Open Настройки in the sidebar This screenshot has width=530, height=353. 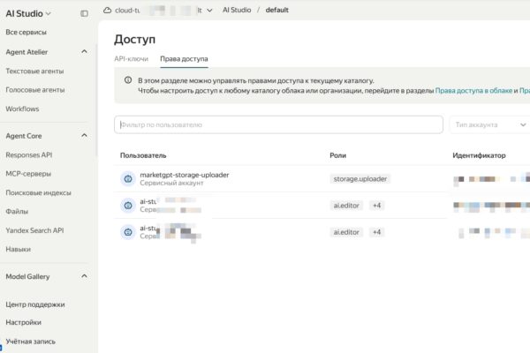tap(23, 322)
